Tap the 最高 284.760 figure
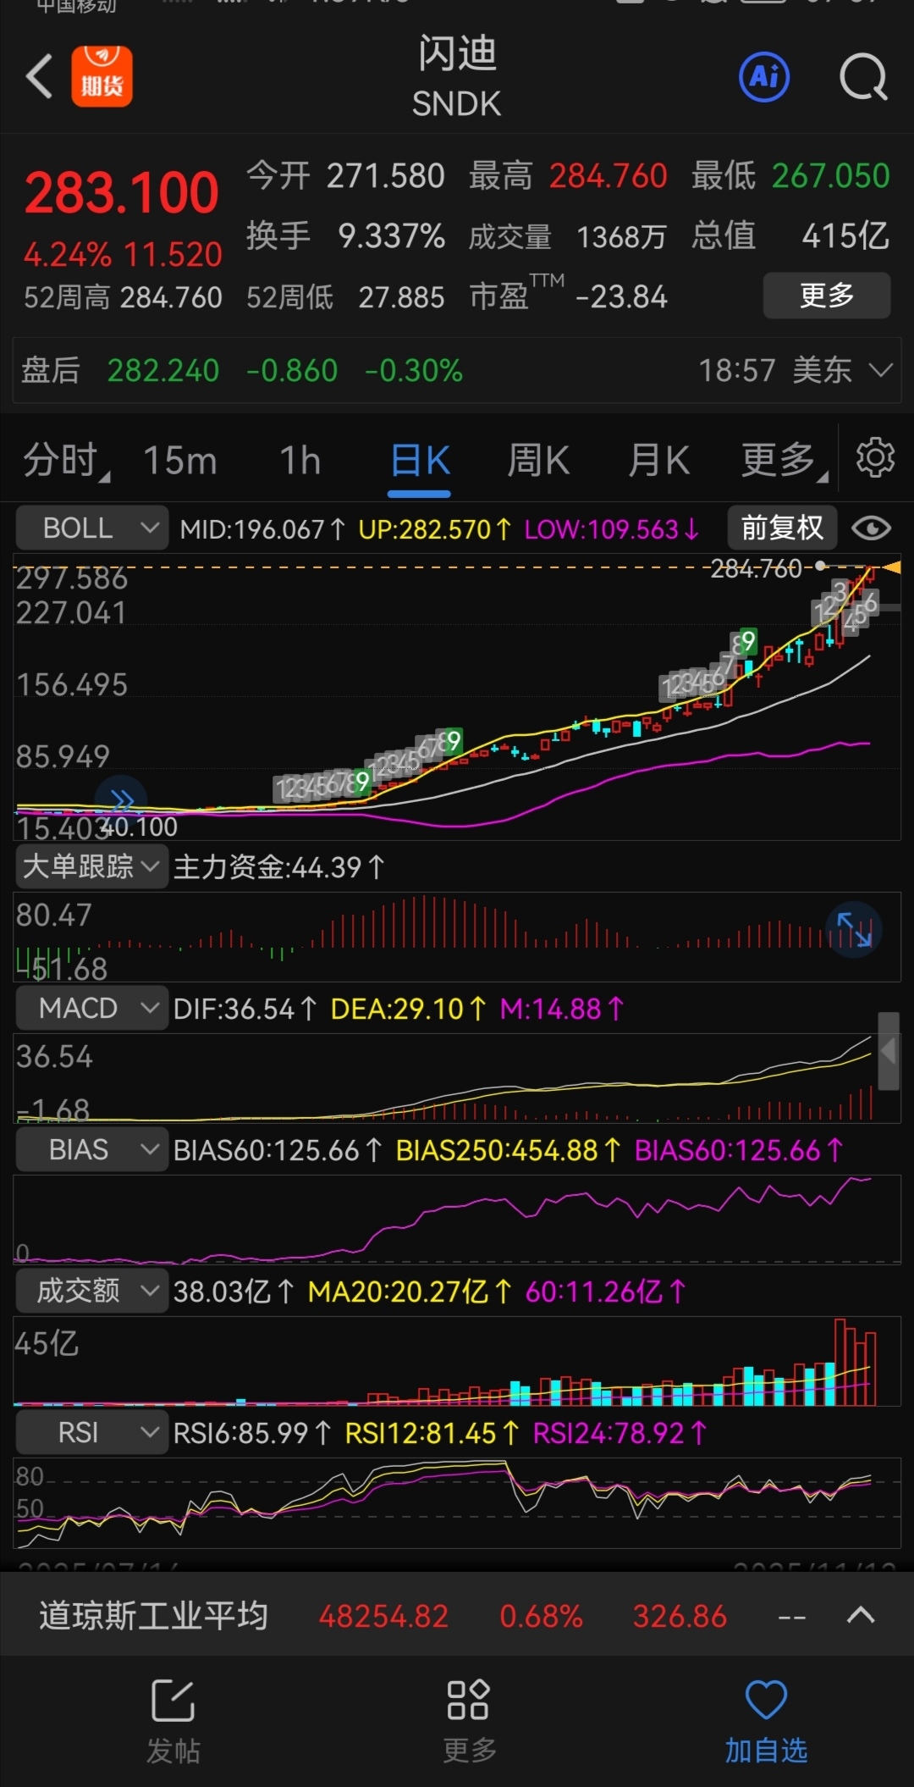The height and width of the screenshot is (1787, 914). point(568,176)
